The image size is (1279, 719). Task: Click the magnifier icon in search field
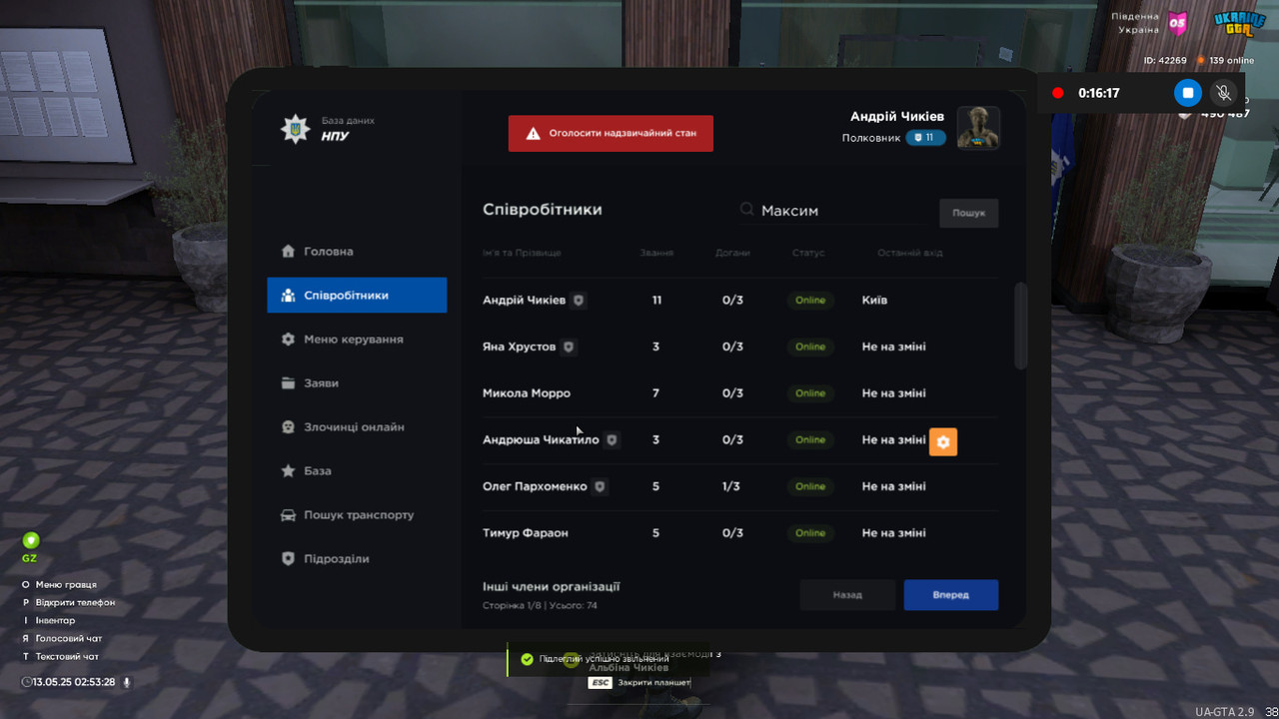746,211
